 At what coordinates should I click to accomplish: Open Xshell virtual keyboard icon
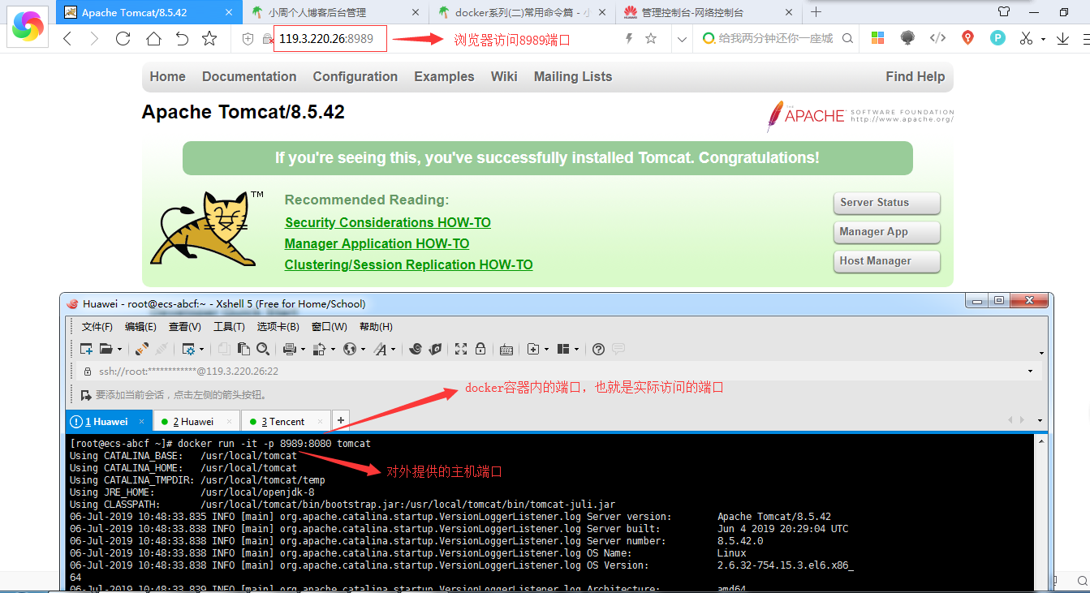[x=506, y=350]
